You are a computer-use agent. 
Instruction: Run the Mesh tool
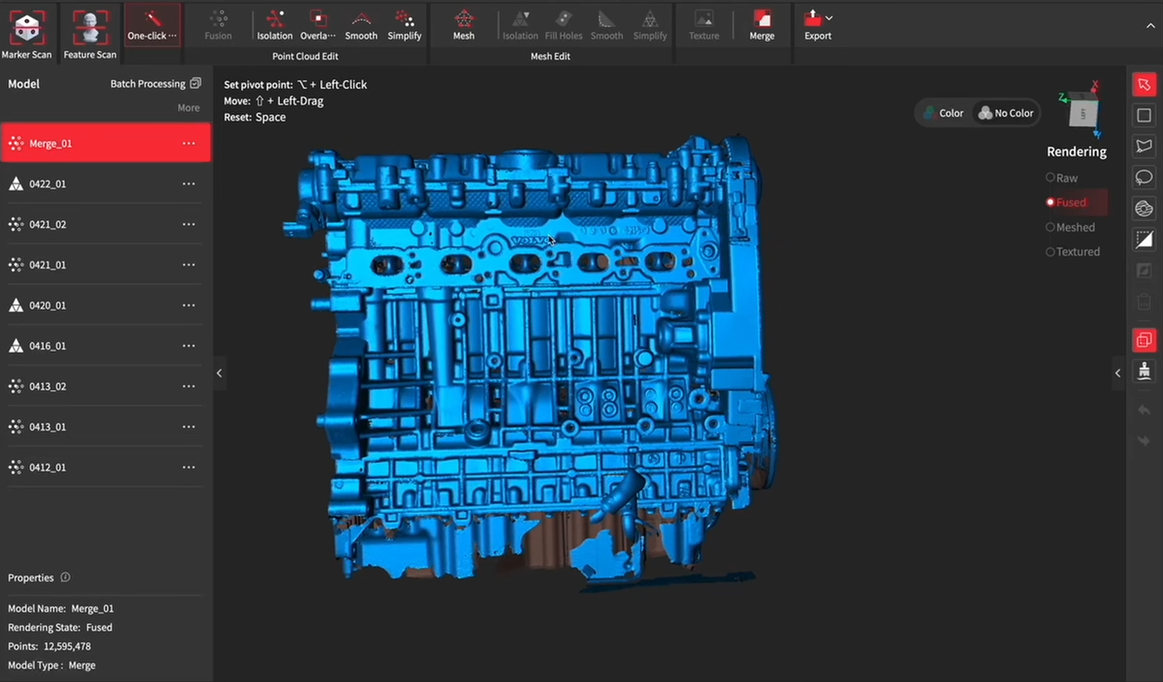pos(463,26)
